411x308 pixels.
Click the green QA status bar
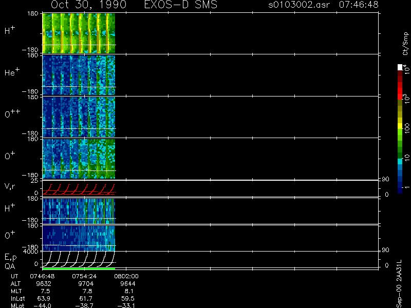coord(79,268)
